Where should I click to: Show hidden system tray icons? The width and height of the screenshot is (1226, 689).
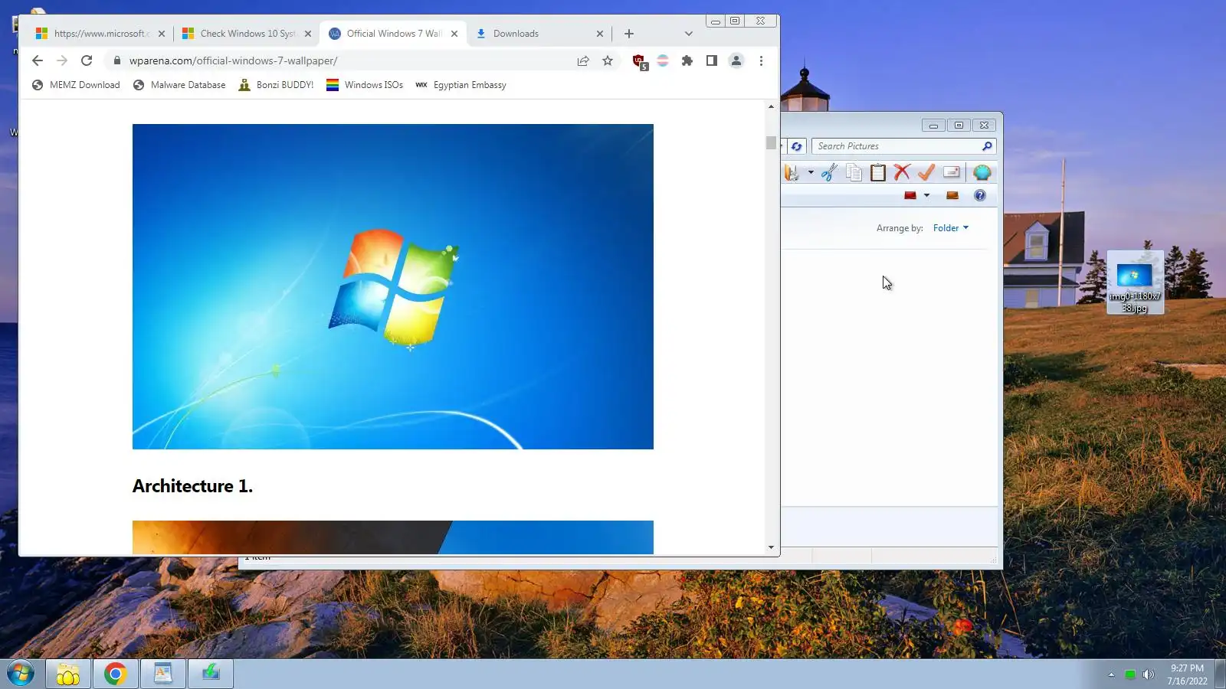[x=1111, y=674]
